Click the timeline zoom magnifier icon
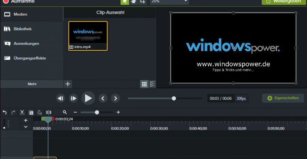 [x=65, y=112]
